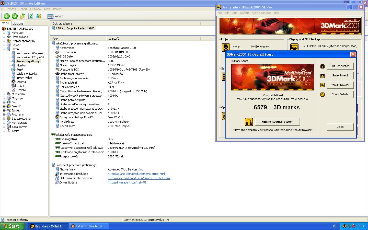Click the Raport icon in EVEREST toolbar

pyautogui.click(x=50, y=16)
